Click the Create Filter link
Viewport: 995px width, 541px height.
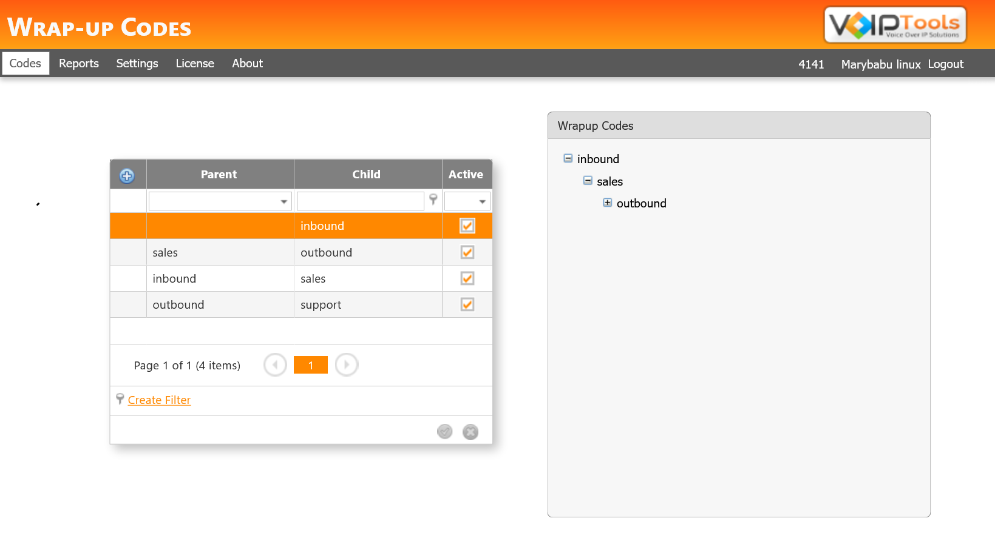click(159, 400)
